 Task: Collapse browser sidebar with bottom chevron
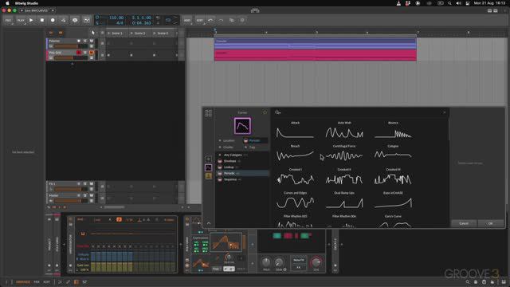[x=209, y=223]
